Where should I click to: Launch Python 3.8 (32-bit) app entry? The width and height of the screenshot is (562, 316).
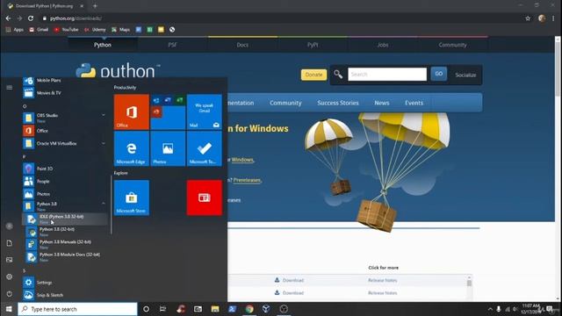(x=65, y=232)
